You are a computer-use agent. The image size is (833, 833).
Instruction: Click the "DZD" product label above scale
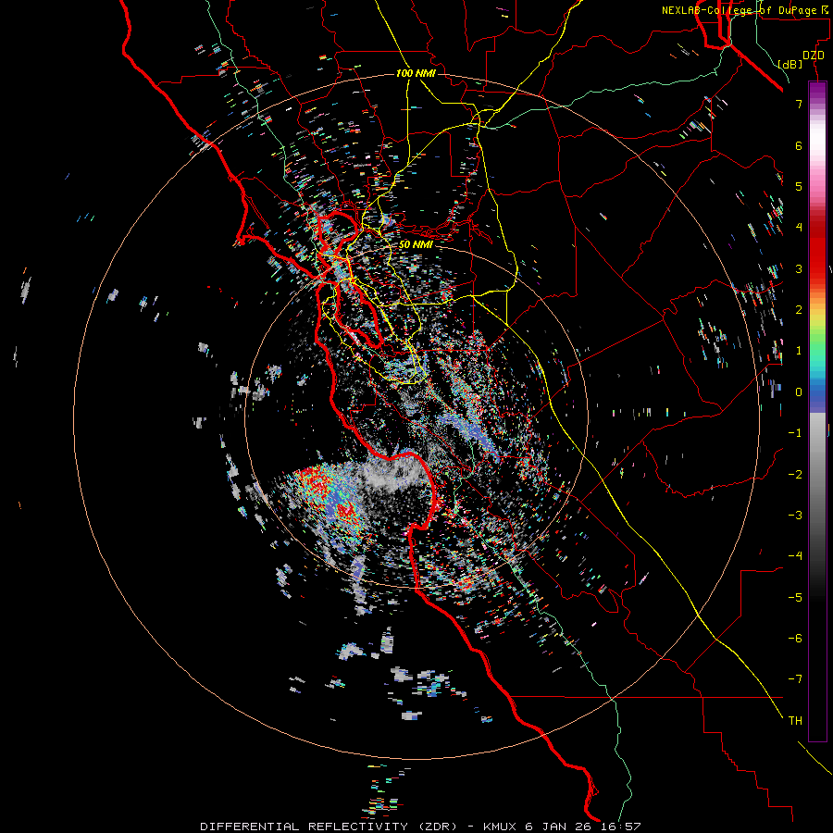tap(813, 56)
